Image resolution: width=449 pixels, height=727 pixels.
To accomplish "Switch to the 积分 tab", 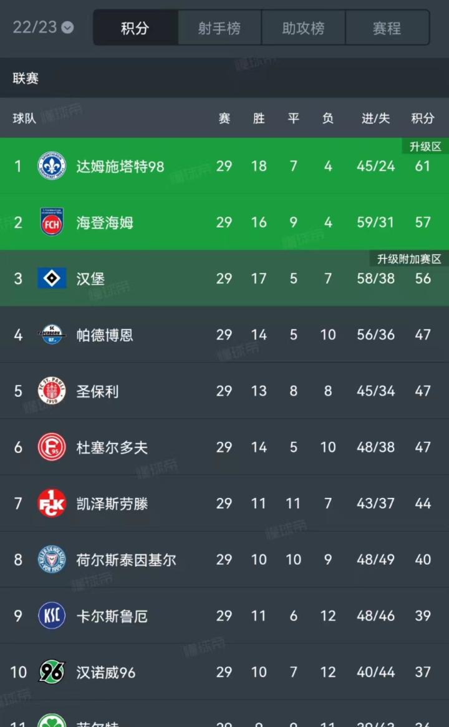I will pyautogui.click(x=135, y=28).
